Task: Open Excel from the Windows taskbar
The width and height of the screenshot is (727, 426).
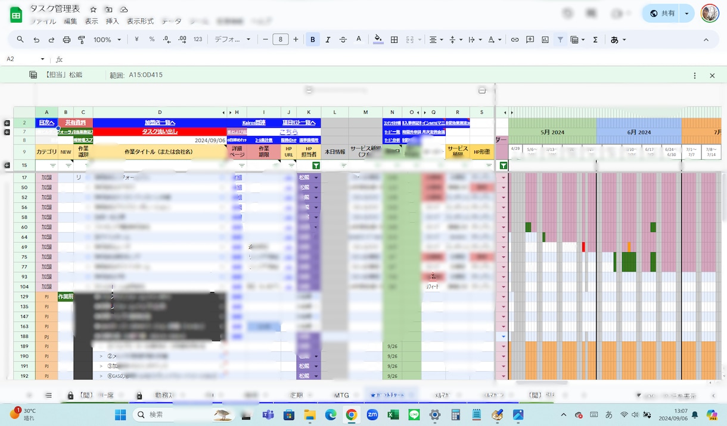Action: pos(393,415)
